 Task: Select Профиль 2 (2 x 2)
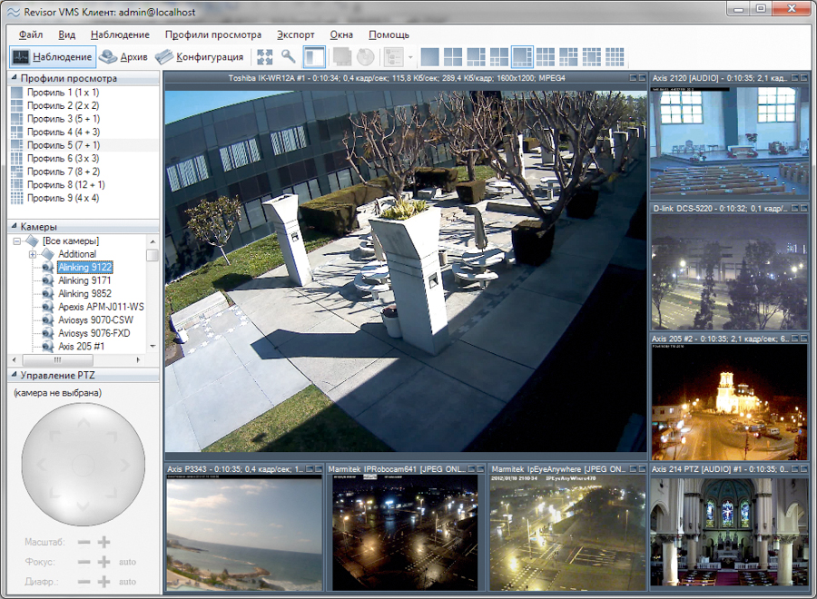click(63, 105)
